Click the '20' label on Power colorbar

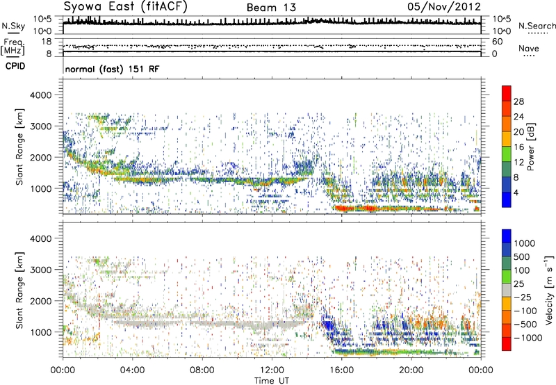tap(518, 132)
